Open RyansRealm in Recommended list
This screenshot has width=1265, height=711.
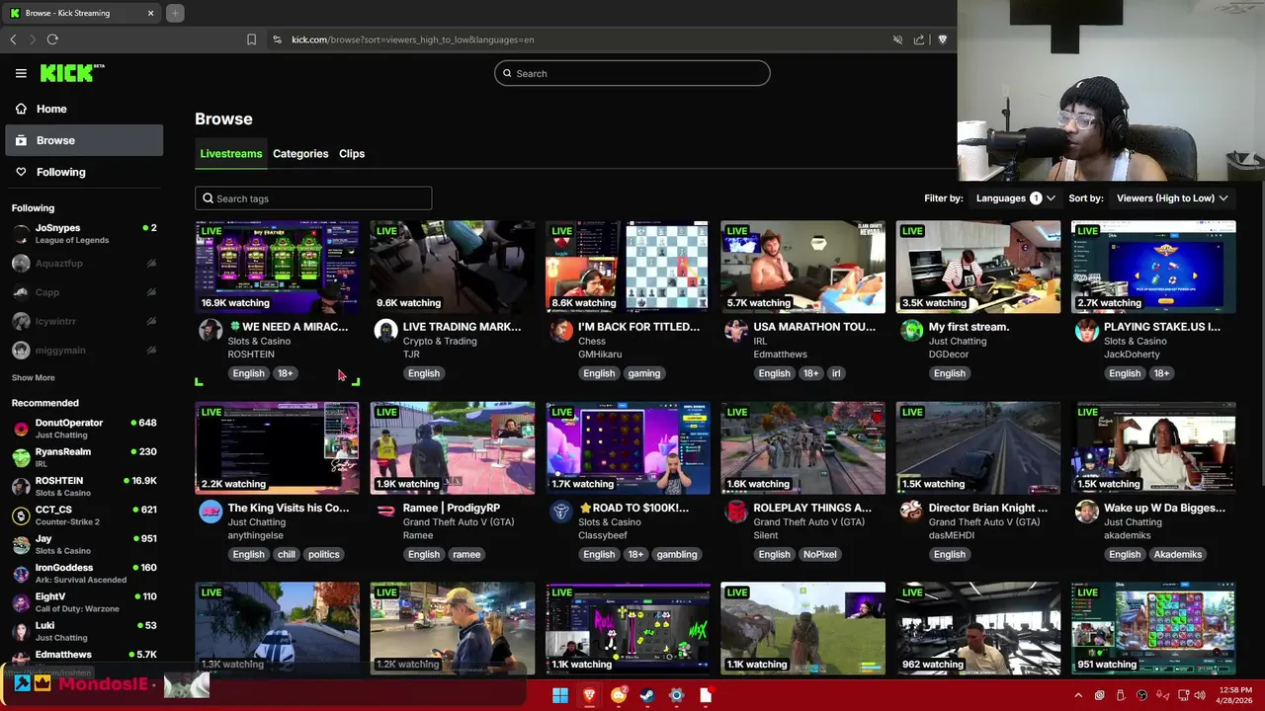(x=84, y=457)
